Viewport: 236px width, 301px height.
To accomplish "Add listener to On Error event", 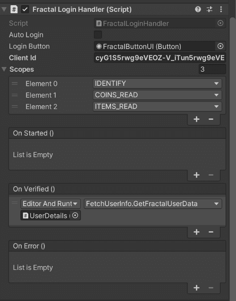I will (196, 288).
